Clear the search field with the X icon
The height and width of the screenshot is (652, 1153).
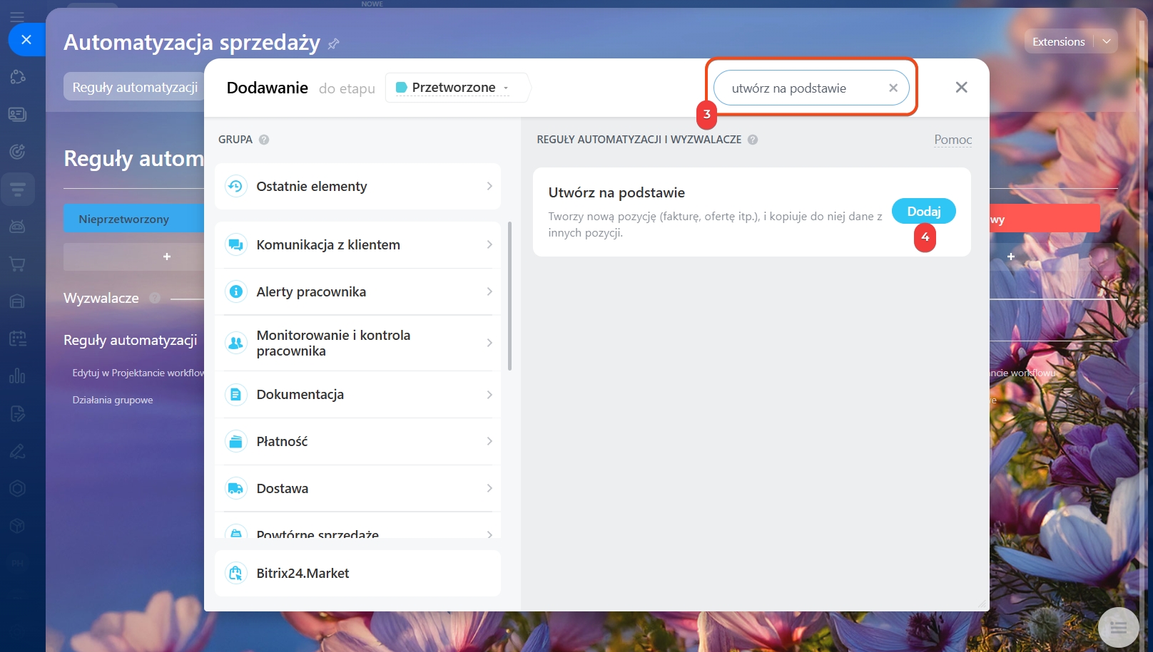click(893, 88)
